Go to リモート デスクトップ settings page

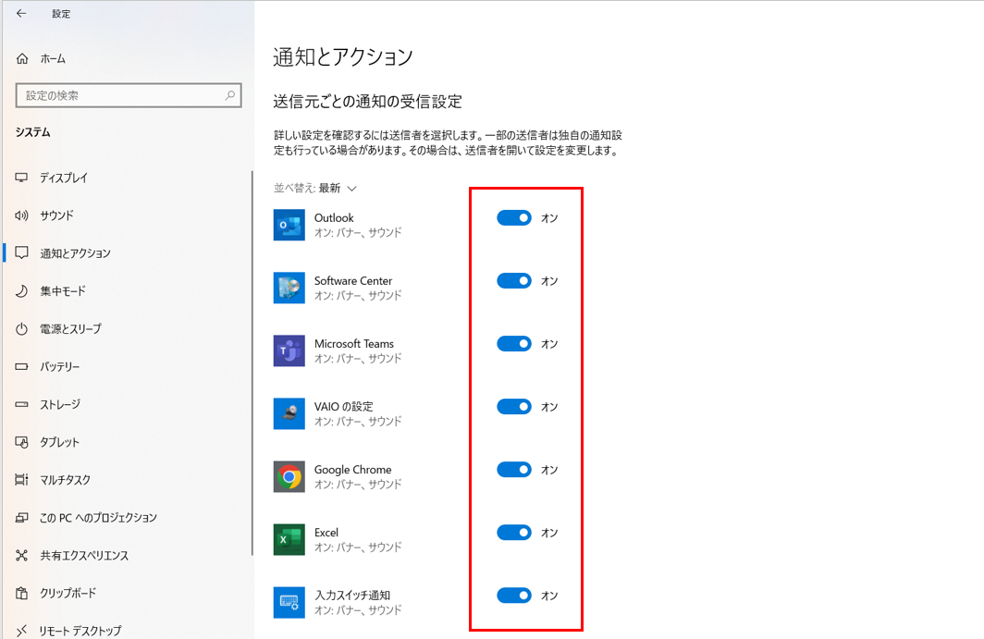pyautogui.click(x=80, y=630)
